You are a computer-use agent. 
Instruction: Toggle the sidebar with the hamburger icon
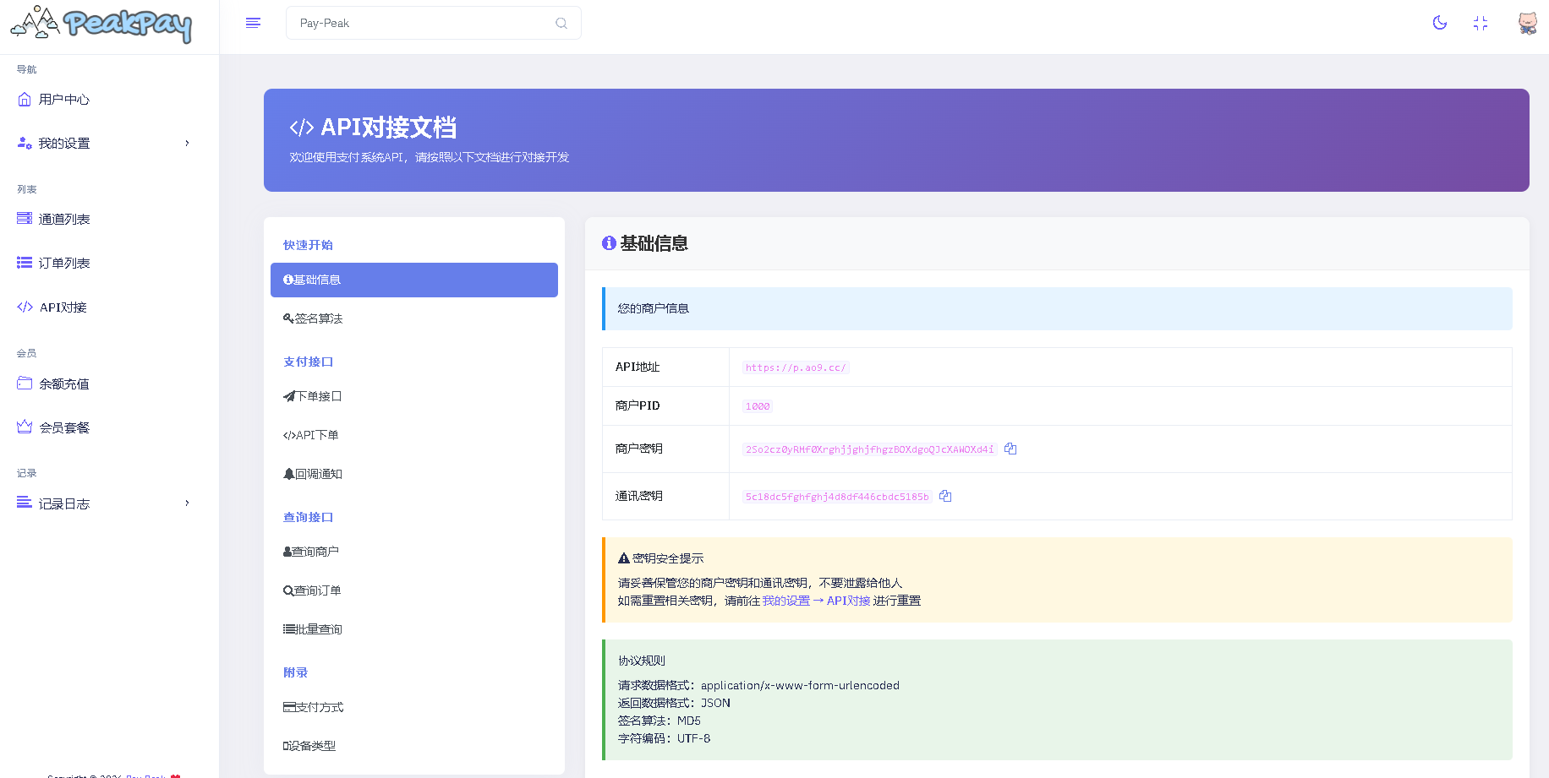253,23
